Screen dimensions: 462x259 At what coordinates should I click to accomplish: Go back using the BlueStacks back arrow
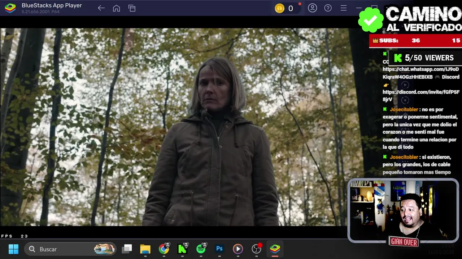(101, 8)
